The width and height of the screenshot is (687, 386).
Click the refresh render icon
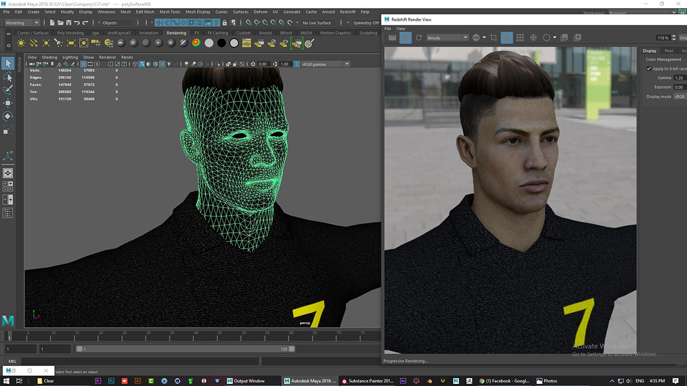coord(419,38)
